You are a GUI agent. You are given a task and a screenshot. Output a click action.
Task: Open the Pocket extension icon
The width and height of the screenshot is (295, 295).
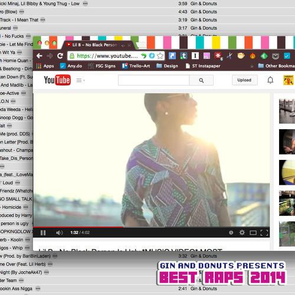pyautogui.click(x=276, y=56)
